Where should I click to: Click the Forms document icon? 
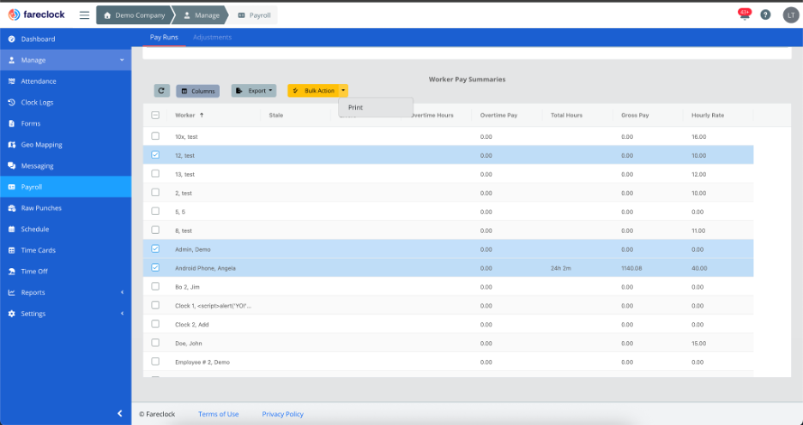click(11, 123)
